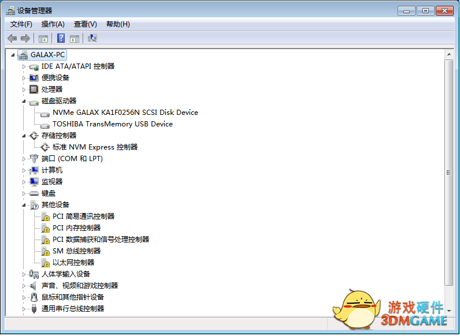Select the 标准 NVM Express 控制器 label
The image size is (460, 336).
(95, 147)
